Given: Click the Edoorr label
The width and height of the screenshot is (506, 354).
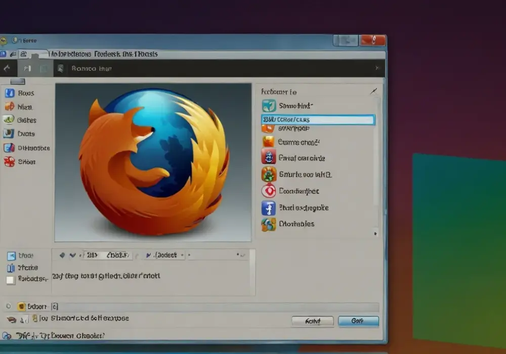Looking at the screenshot, I should pos(37,306).
